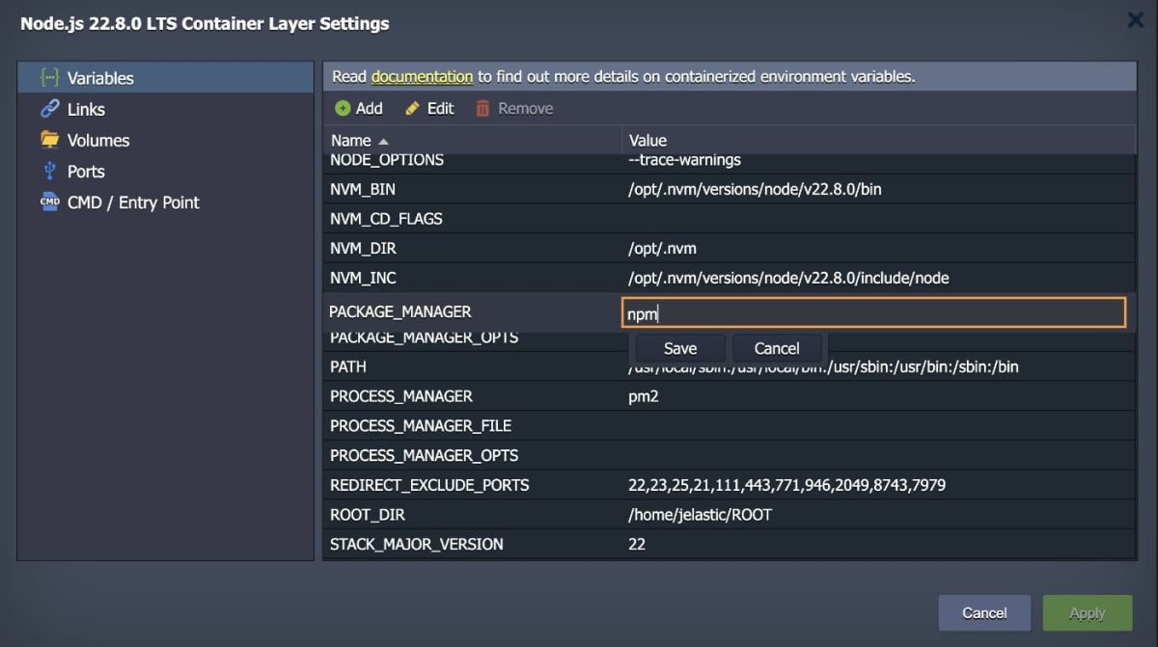Click the Edit pencil icon
This screenshot has height=647, width=1158.
tap(413, 108)
